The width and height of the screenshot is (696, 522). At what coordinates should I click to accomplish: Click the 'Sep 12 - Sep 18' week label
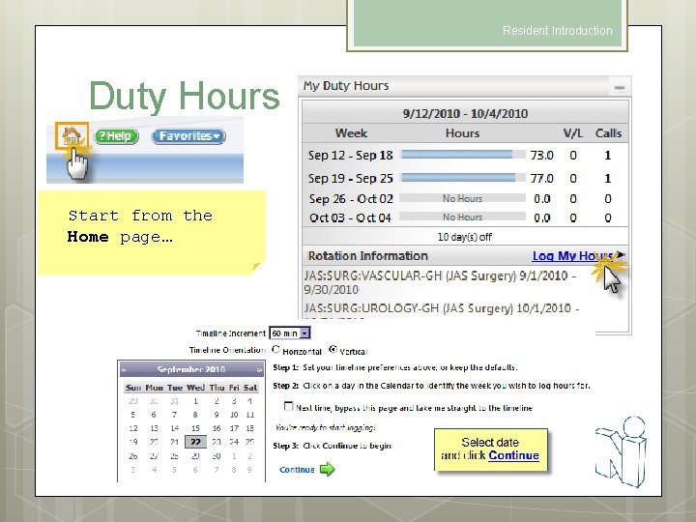351,156
